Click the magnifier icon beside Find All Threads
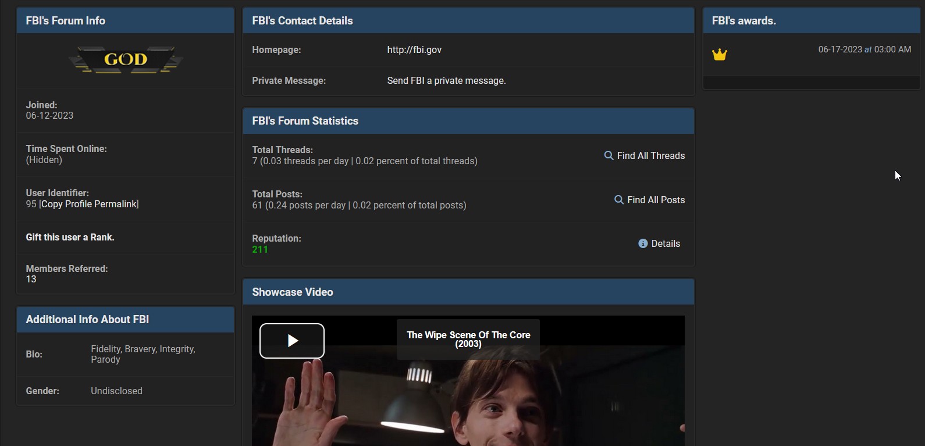Screen dimensions: 925x446 click(609, 155)
